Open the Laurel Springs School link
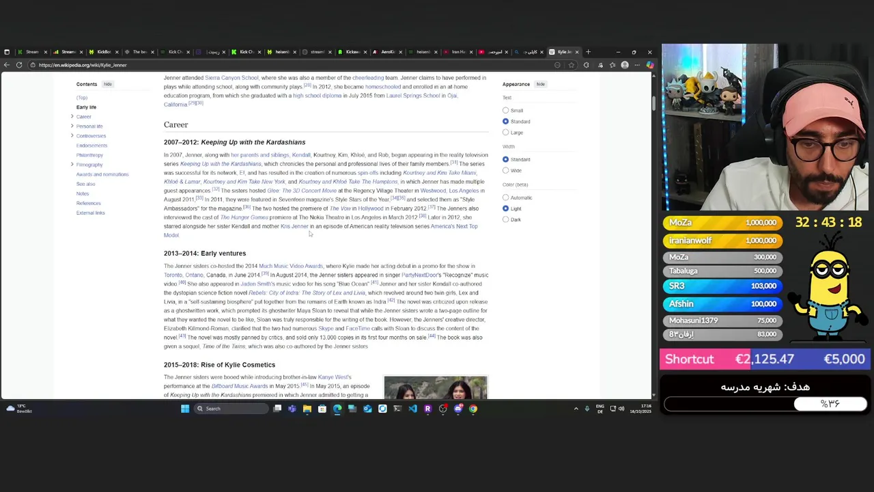The image size is (874, 492). tap(413, 96)
